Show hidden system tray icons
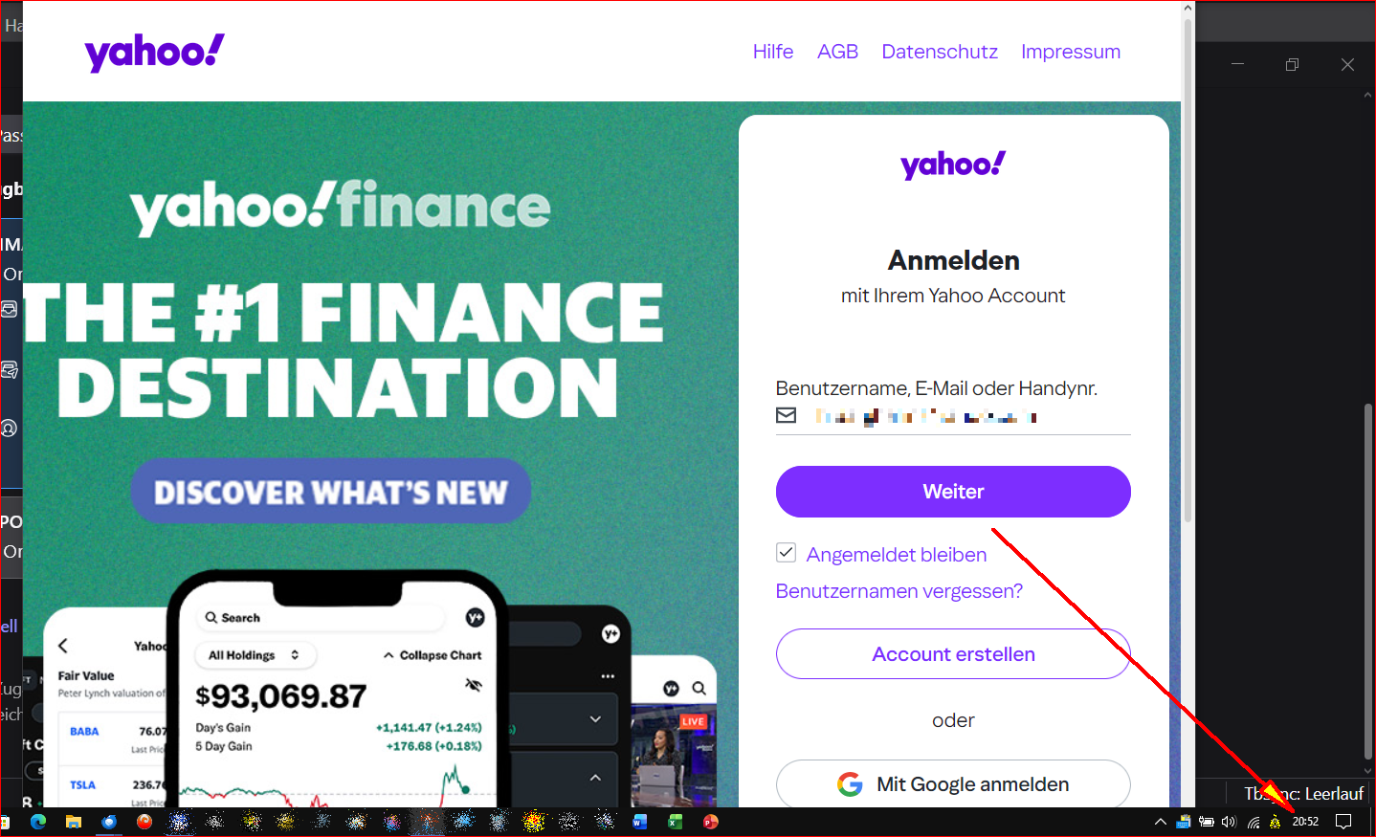This screenshot has width=1376, height=837. pos(1161,822)
